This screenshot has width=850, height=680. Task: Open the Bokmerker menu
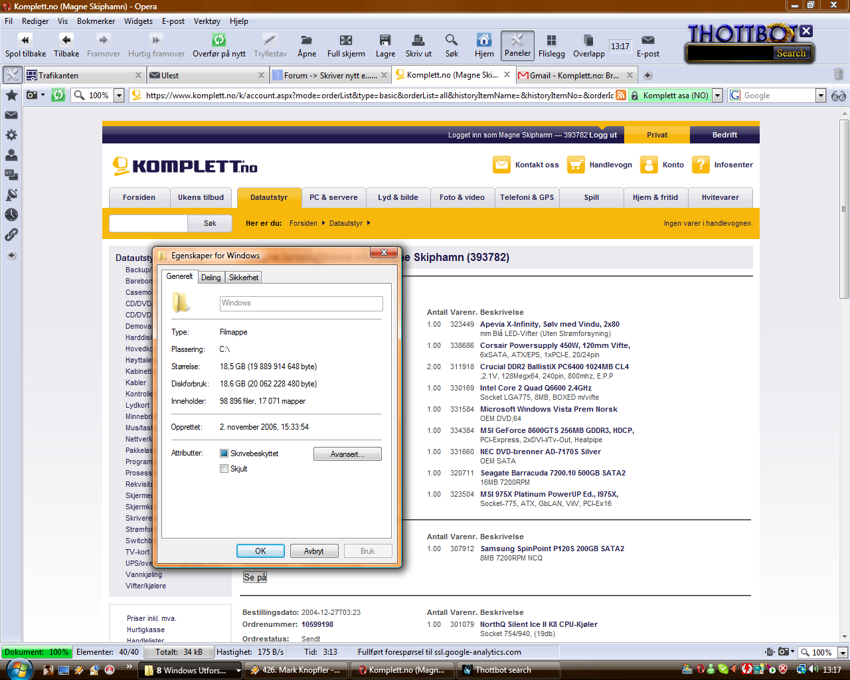click(x=96, y=21)
